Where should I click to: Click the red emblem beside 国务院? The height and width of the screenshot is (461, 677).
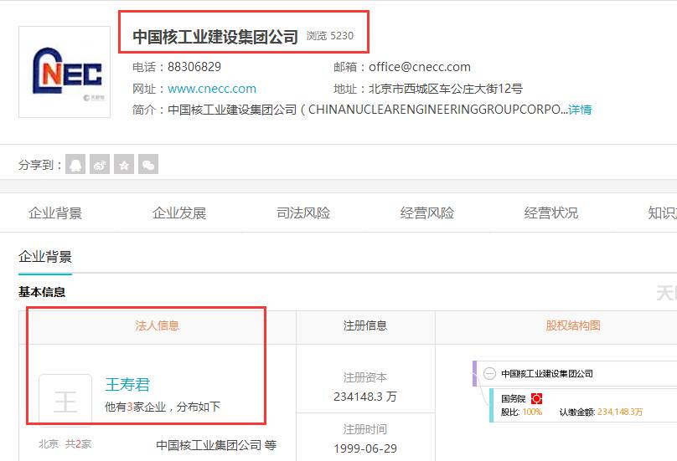[536, 398]
